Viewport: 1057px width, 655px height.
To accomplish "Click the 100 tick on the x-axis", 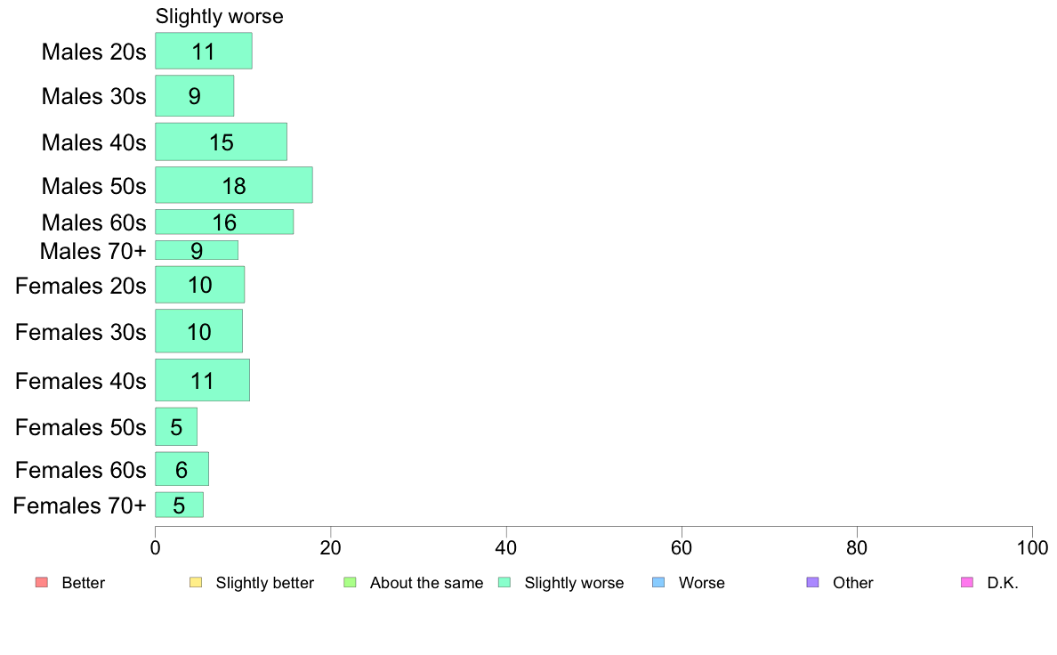I will pos(1031,546).
